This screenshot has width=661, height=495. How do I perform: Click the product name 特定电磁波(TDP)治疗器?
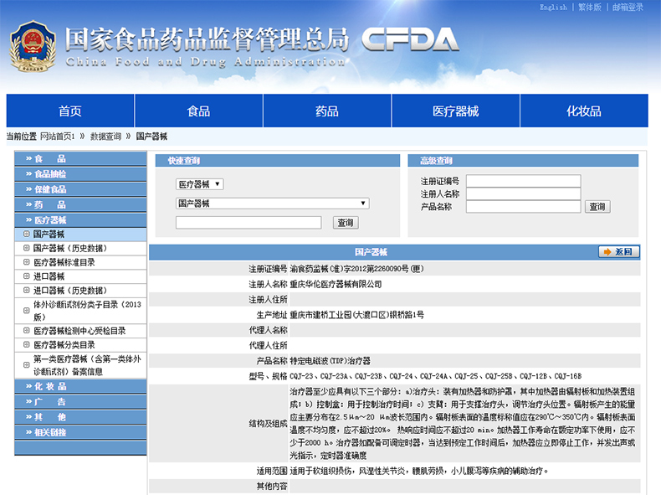point(330,361)
